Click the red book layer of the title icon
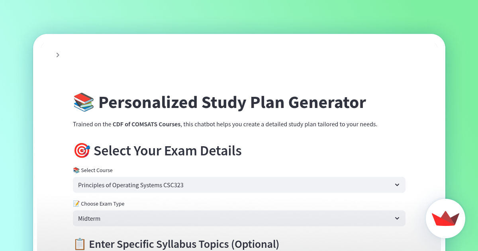Screen dimensions: 478x251 click(83, 98)
